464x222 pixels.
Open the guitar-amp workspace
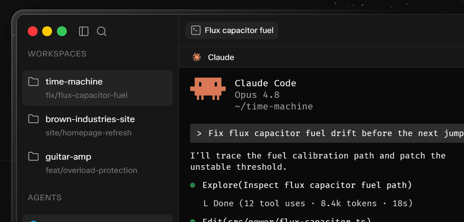point(97,163)
